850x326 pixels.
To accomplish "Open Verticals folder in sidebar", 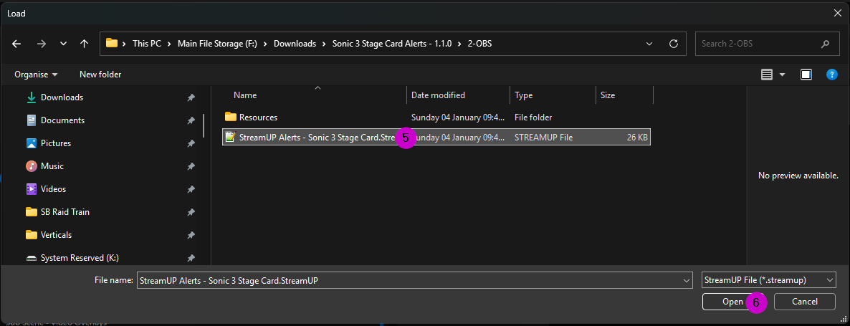I will 56,234.
